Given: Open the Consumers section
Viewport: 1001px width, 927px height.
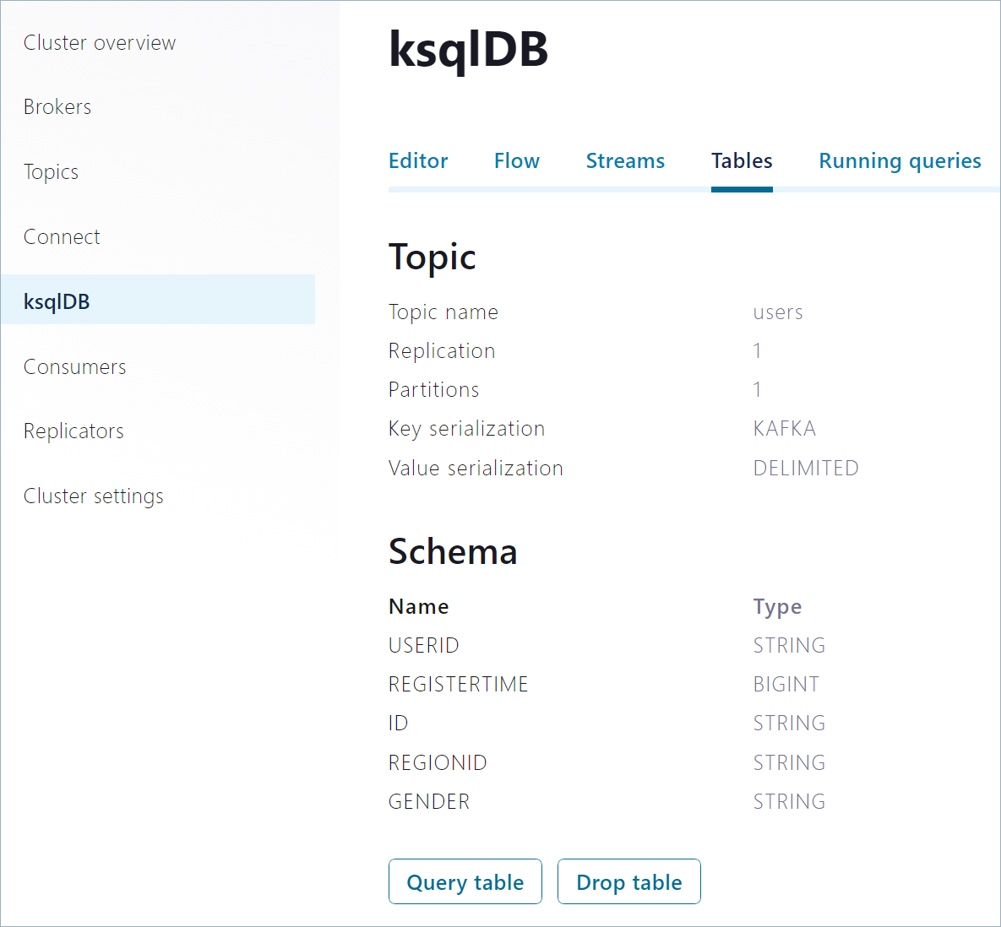Looking at the screenshot, I should pos(74,367).
